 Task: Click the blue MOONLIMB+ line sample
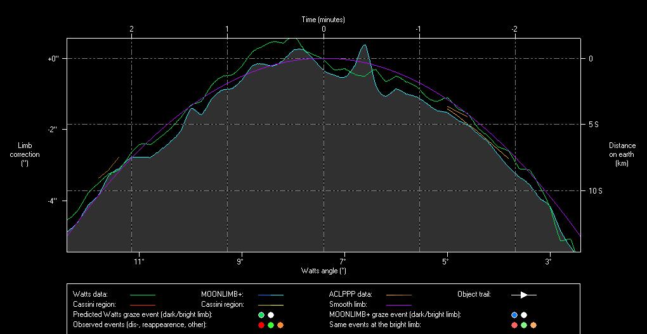coord(270,295)
